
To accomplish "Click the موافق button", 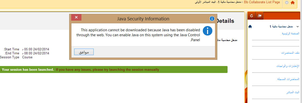I will [84, 52].
